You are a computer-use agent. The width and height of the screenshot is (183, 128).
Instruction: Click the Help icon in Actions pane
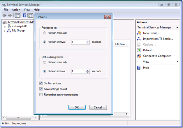click(x=139, y=68)
